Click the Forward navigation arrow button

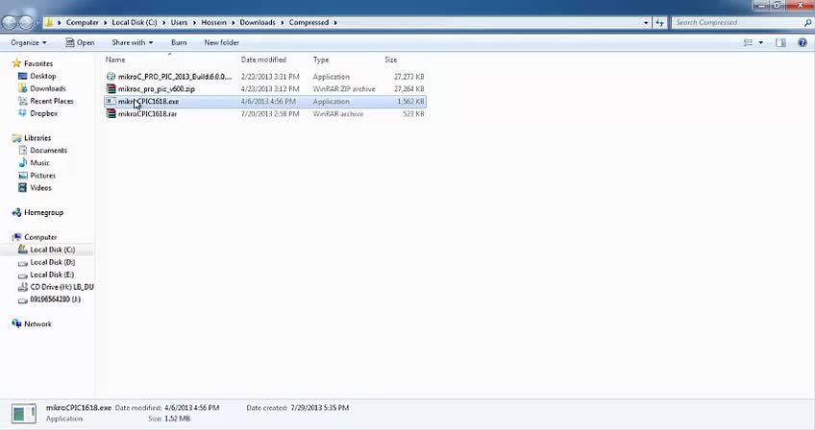point(26,22)
